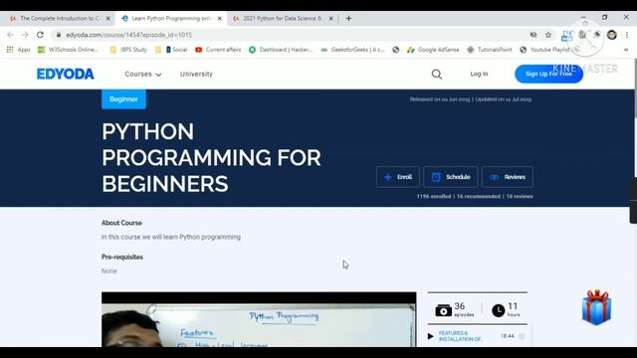The width and height of the screenshot is (637, 358).
Task: Open the site search magnifier icon
Action: 437,75
